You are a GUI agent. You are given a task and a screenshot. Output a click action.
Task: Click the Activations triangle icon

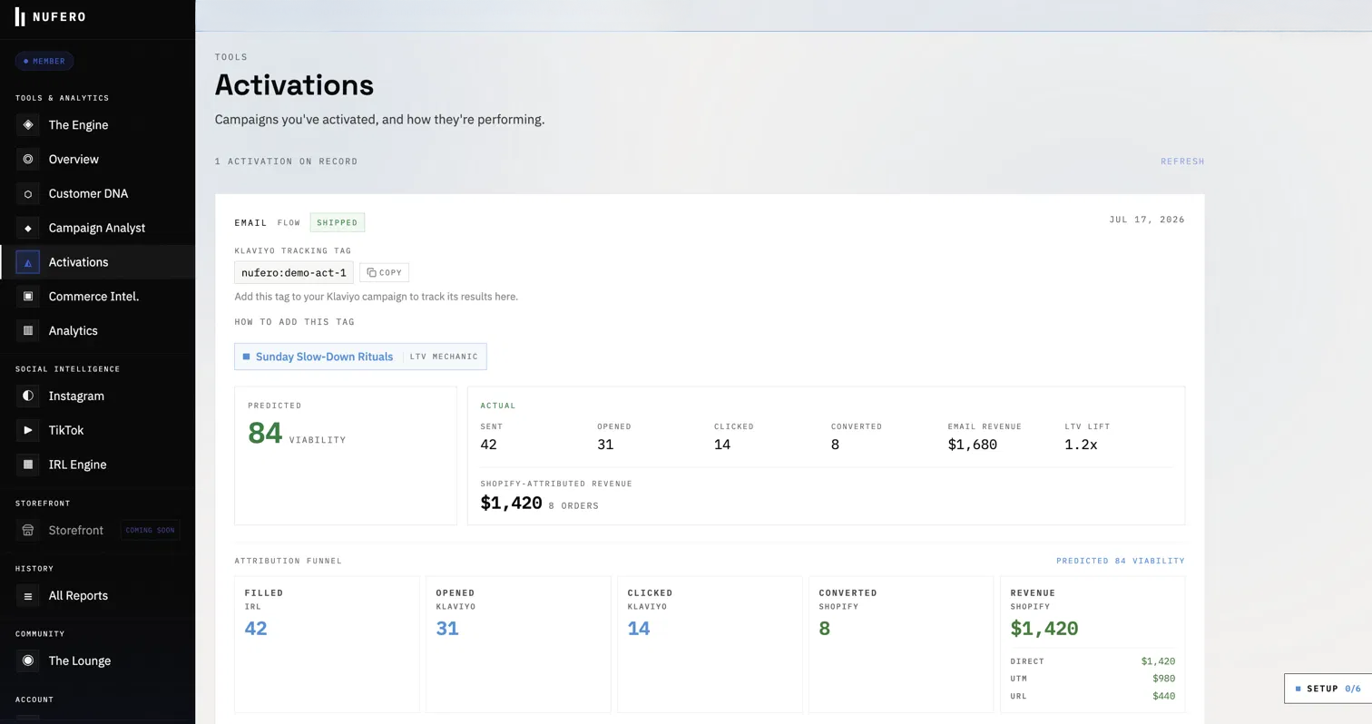tap(28, 262)
